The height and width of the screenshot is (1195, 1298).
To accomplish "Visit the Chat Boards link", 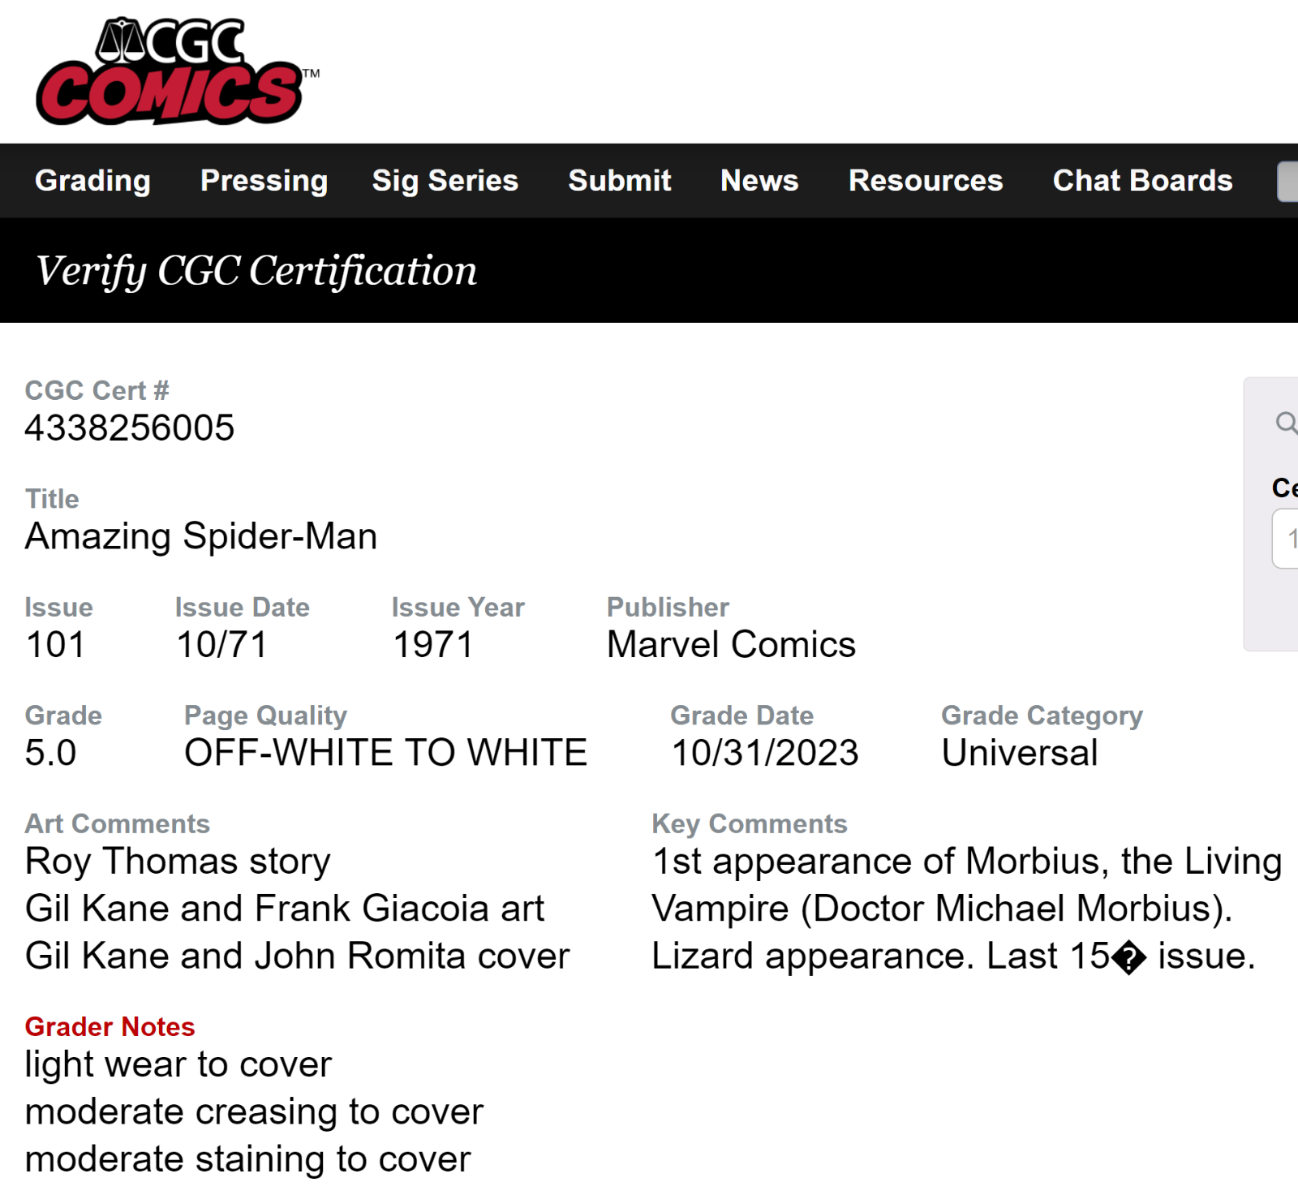I will pyautogui.click(x=1142, y=180).
